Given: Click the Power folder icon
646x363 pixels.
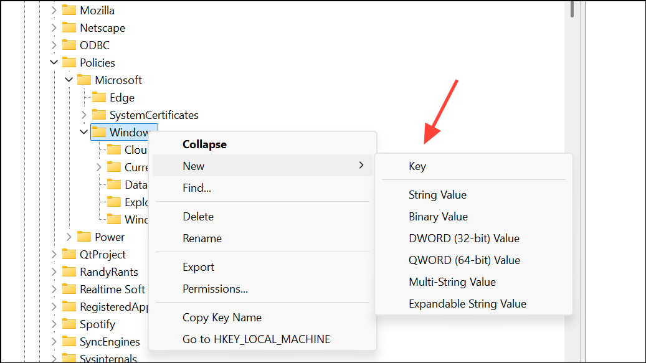Looking at the screenshot, I should pos(84,237).
